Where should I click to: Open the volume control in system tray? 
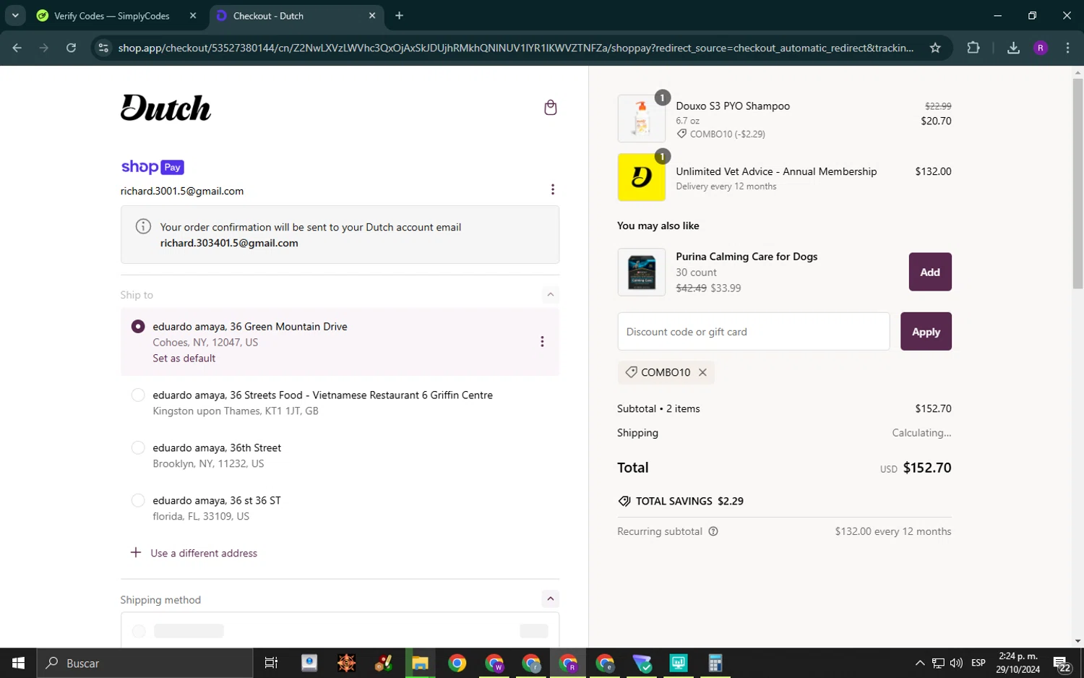pyautogui.click(x=956, y=663)
